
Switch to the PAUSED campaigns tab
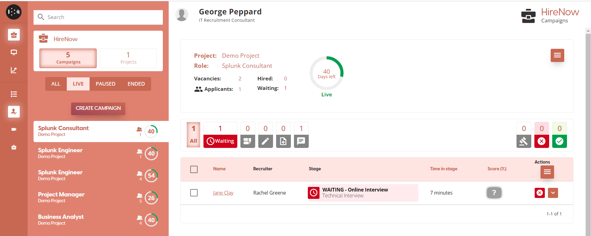105,84
